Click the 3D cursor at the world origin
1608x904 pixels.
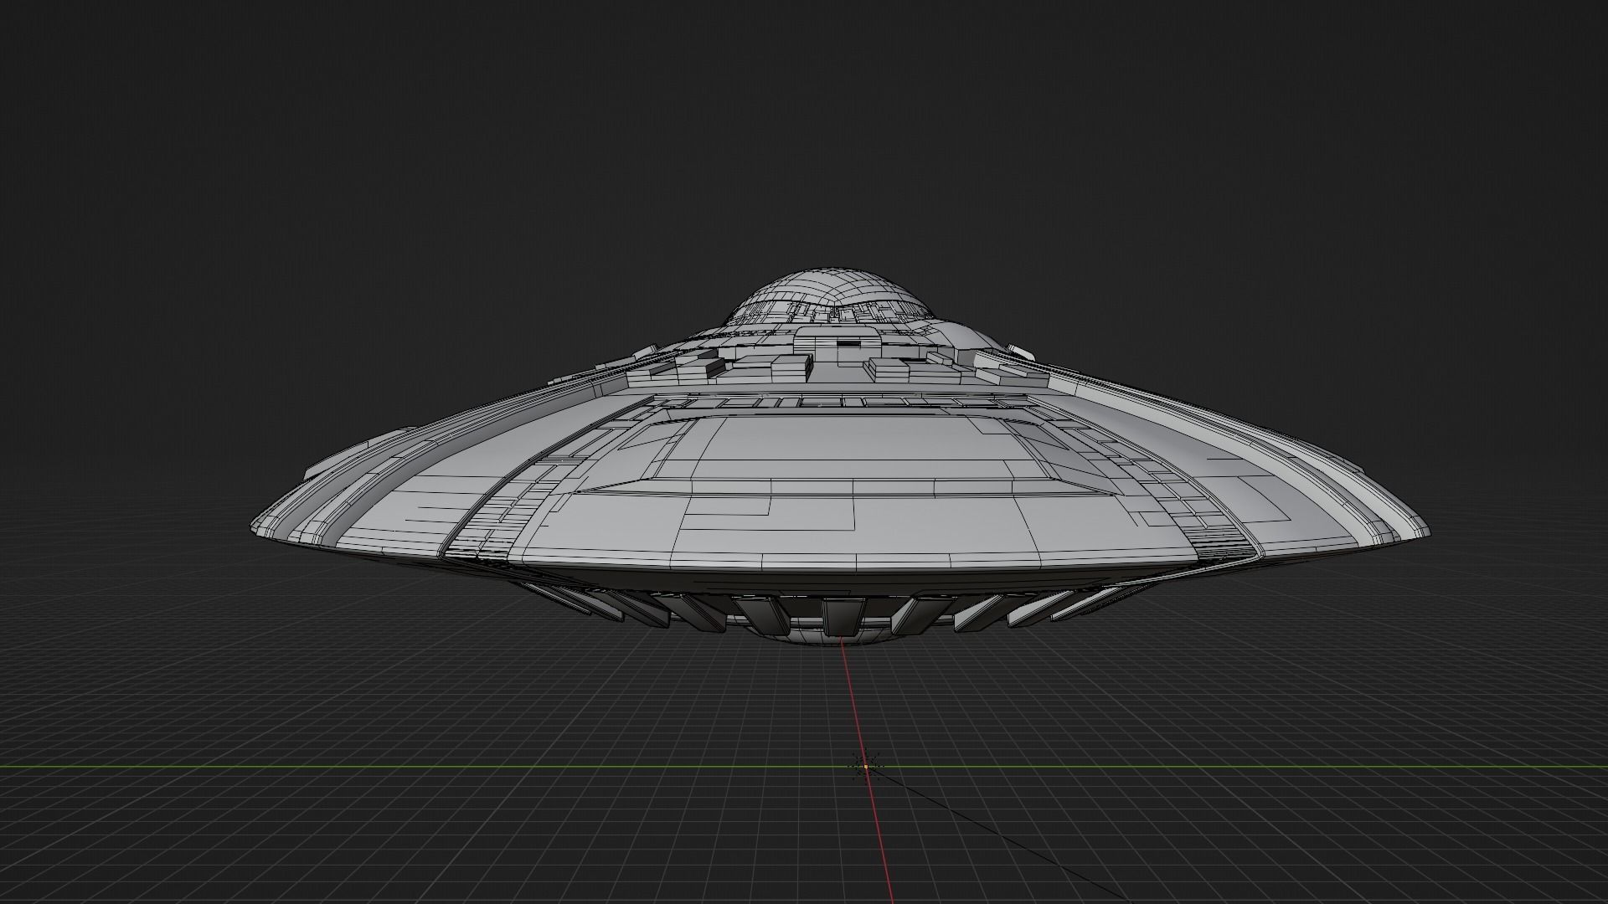(865, 766)
